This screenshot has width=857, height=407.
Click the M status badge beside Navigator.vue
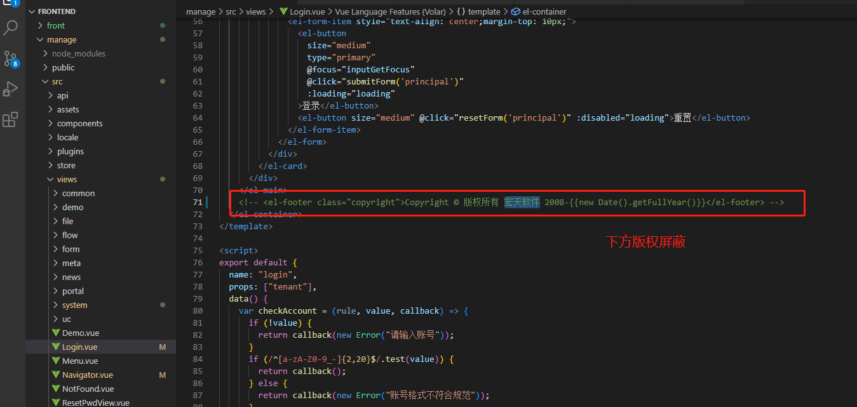(163, 375)
